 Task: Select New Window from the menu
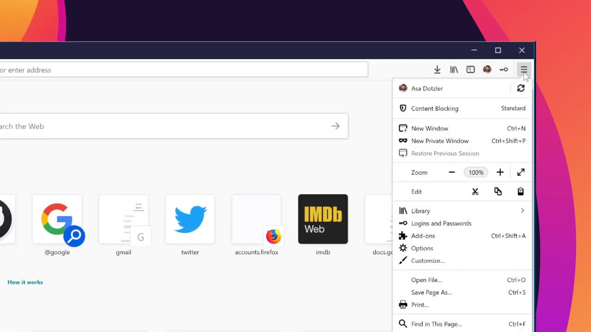pos(462,128)
